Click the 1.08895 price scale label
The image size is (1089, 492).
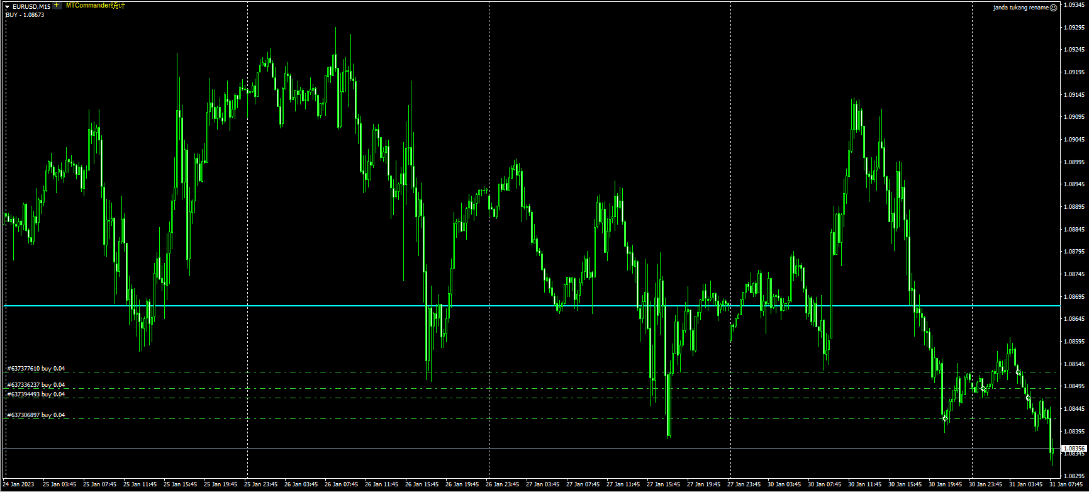tap(1075, 207)
